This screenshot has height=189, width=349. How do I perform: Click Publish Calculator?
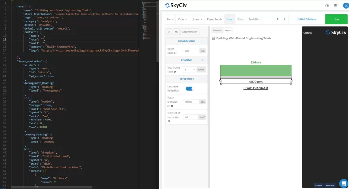click(307, 19)
